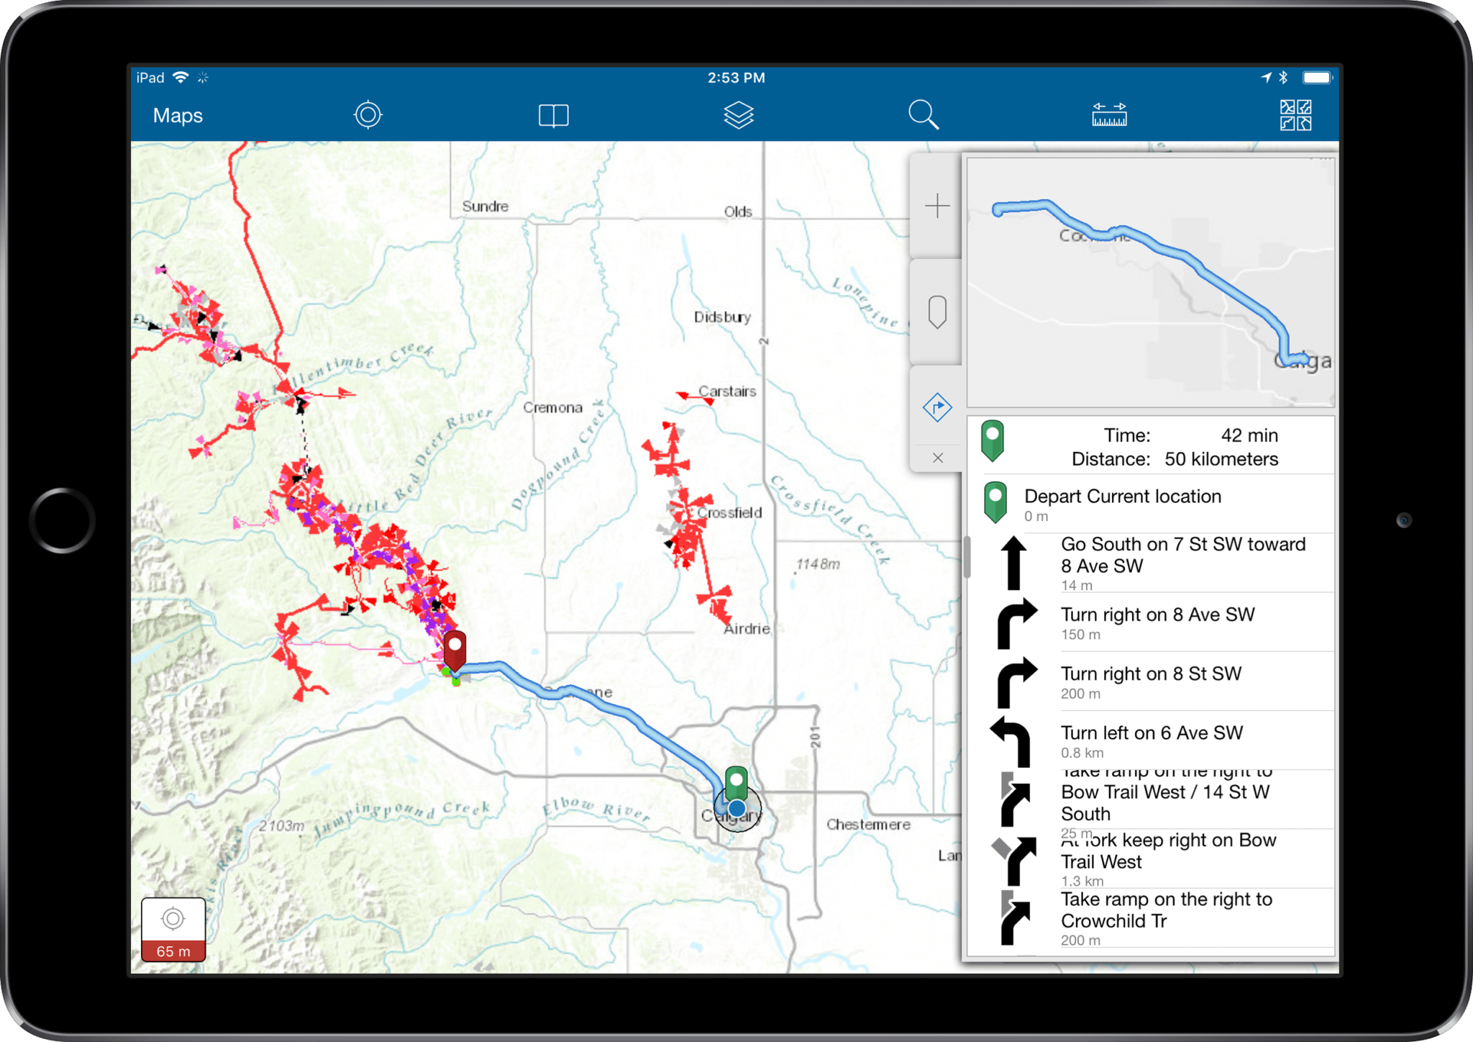Select Turn right on 8 St SW step
Viewport: 1473px width, 1042px height.
(1151, 682)
